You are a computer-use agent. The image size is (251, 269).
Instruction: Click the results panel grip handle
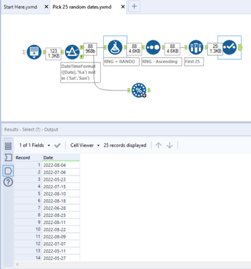pos(8,139)
